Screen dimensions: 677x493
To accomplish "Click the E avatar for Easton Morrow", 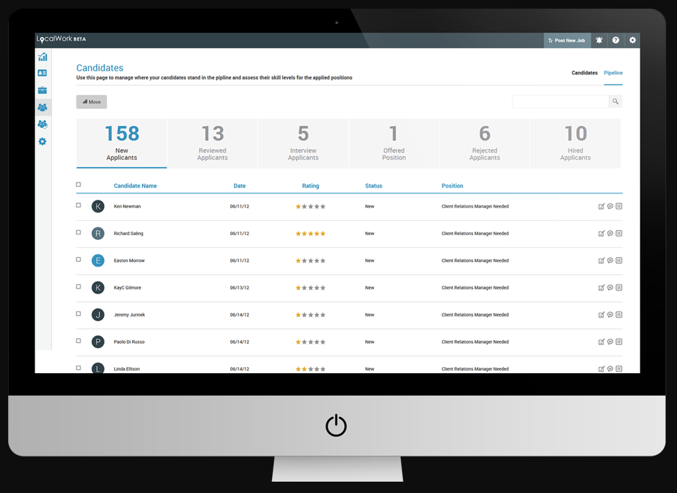I will (x=98, y=261).
